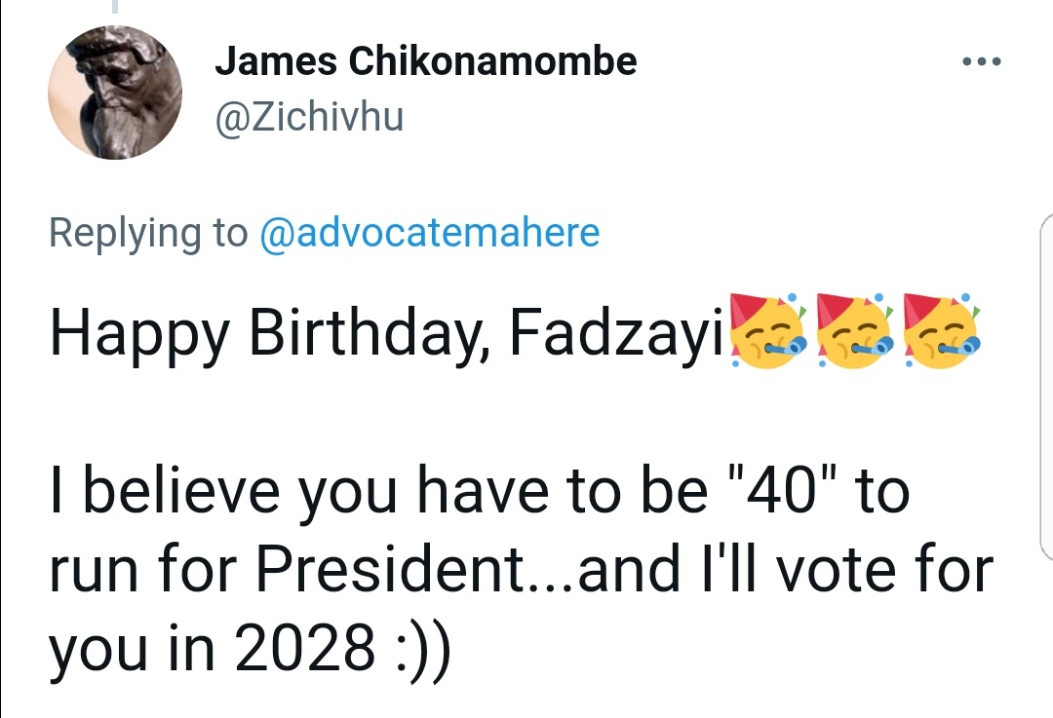Click the "Replying to" label
1053x718 pixels.
point(148,234)
